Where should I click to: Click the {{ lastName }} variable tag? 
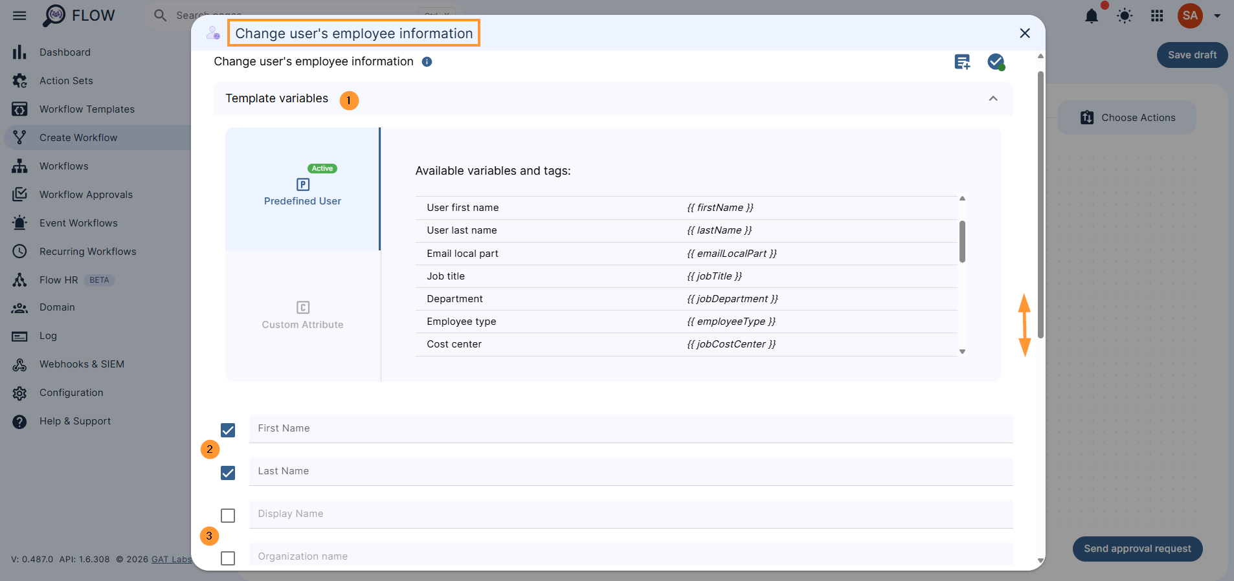tap(719, 230)
